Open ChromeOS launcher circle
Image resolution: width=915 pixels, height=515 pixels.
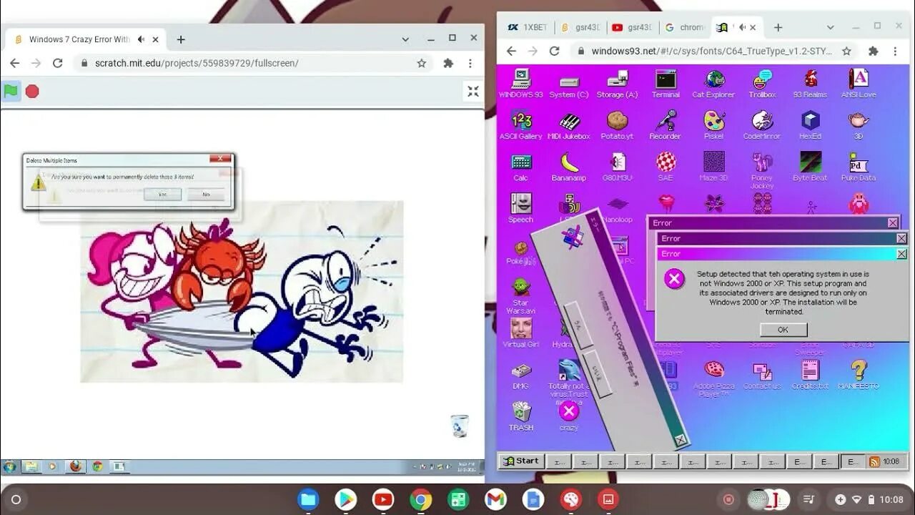coord(16,499)
